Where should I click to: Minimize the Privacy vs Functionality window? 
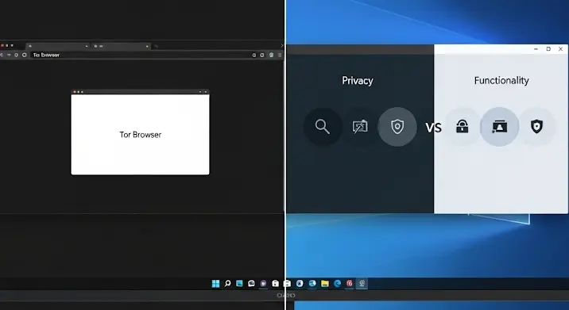(536, 49)
